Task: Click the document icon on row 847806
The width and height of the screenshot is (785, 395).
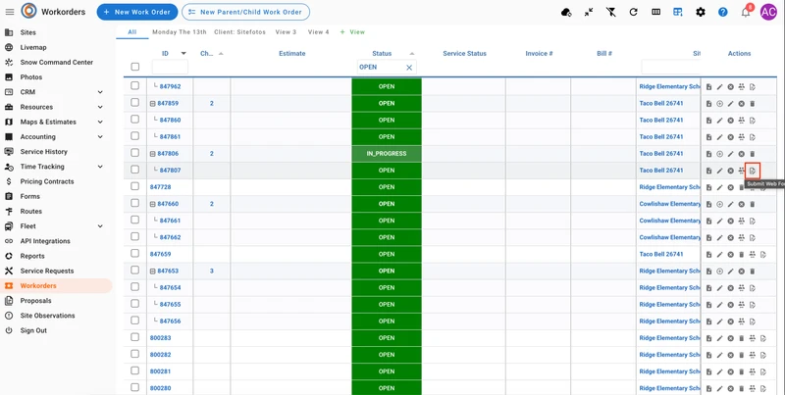Action: pyautogui.click(x=708, y=154)
